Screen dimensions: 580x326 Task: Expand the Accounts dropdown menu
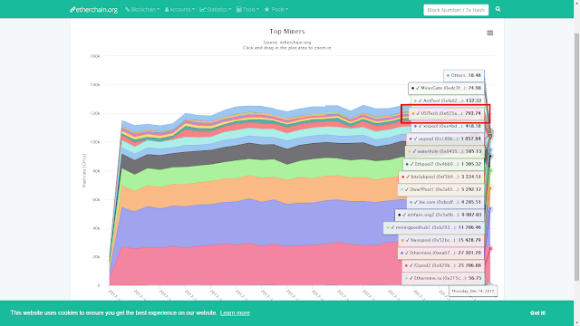click(179, 10)
